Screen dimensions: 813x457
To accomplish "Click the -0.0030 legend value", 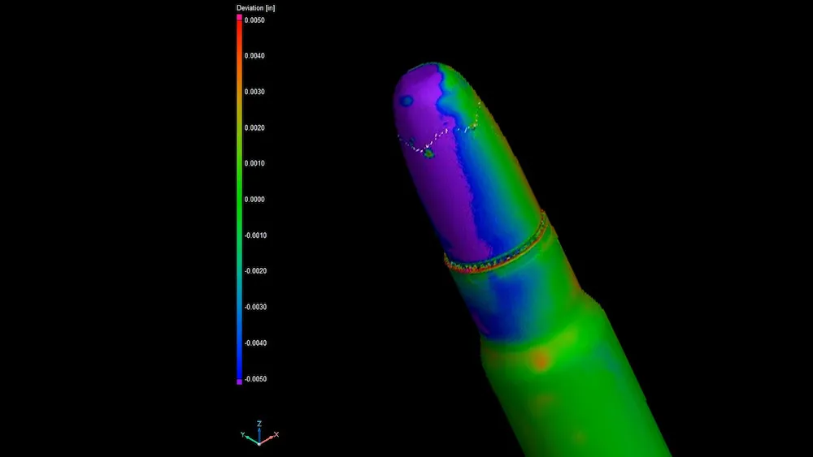I will pos(255,307).
